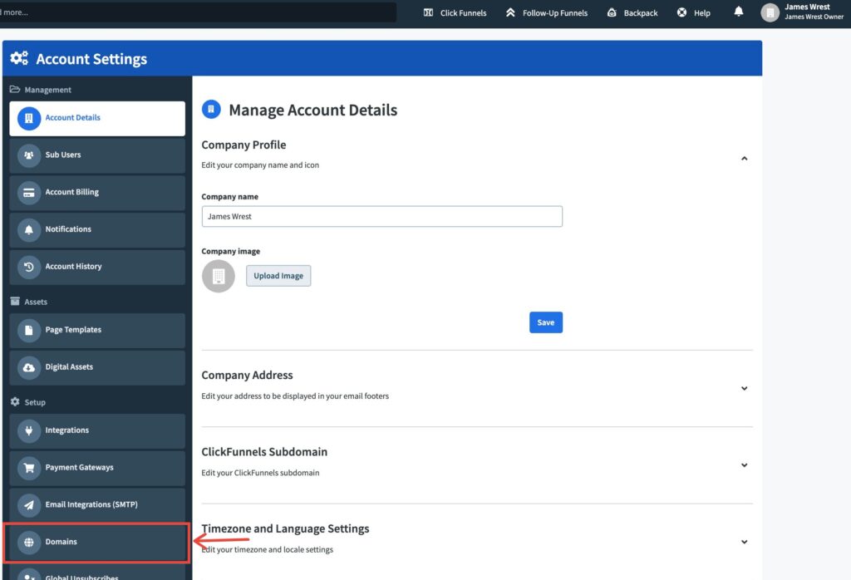Expand the Company Address section chevron
The height and width of the screenshot is (580, 851).
pos(744,389)
